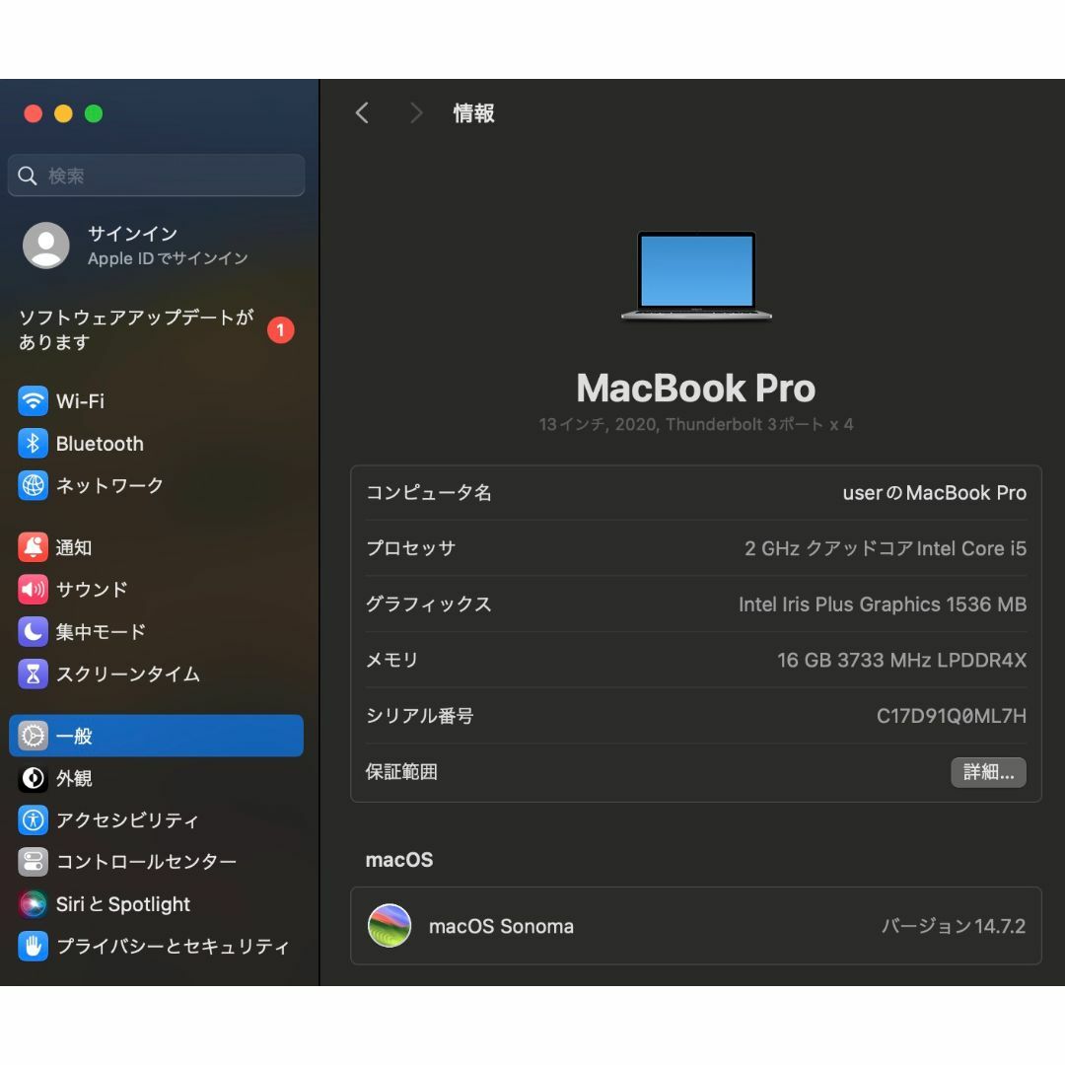
Task: Click the スクリーンタイム hourglass icon
Action: [x=33, y=674]
